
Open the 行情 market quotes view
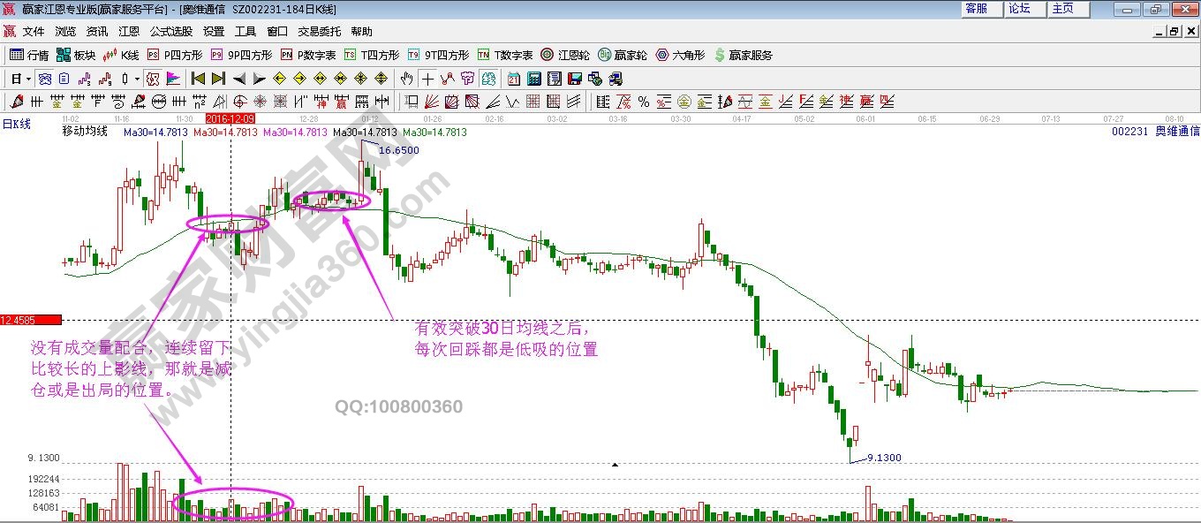(35, 54)
